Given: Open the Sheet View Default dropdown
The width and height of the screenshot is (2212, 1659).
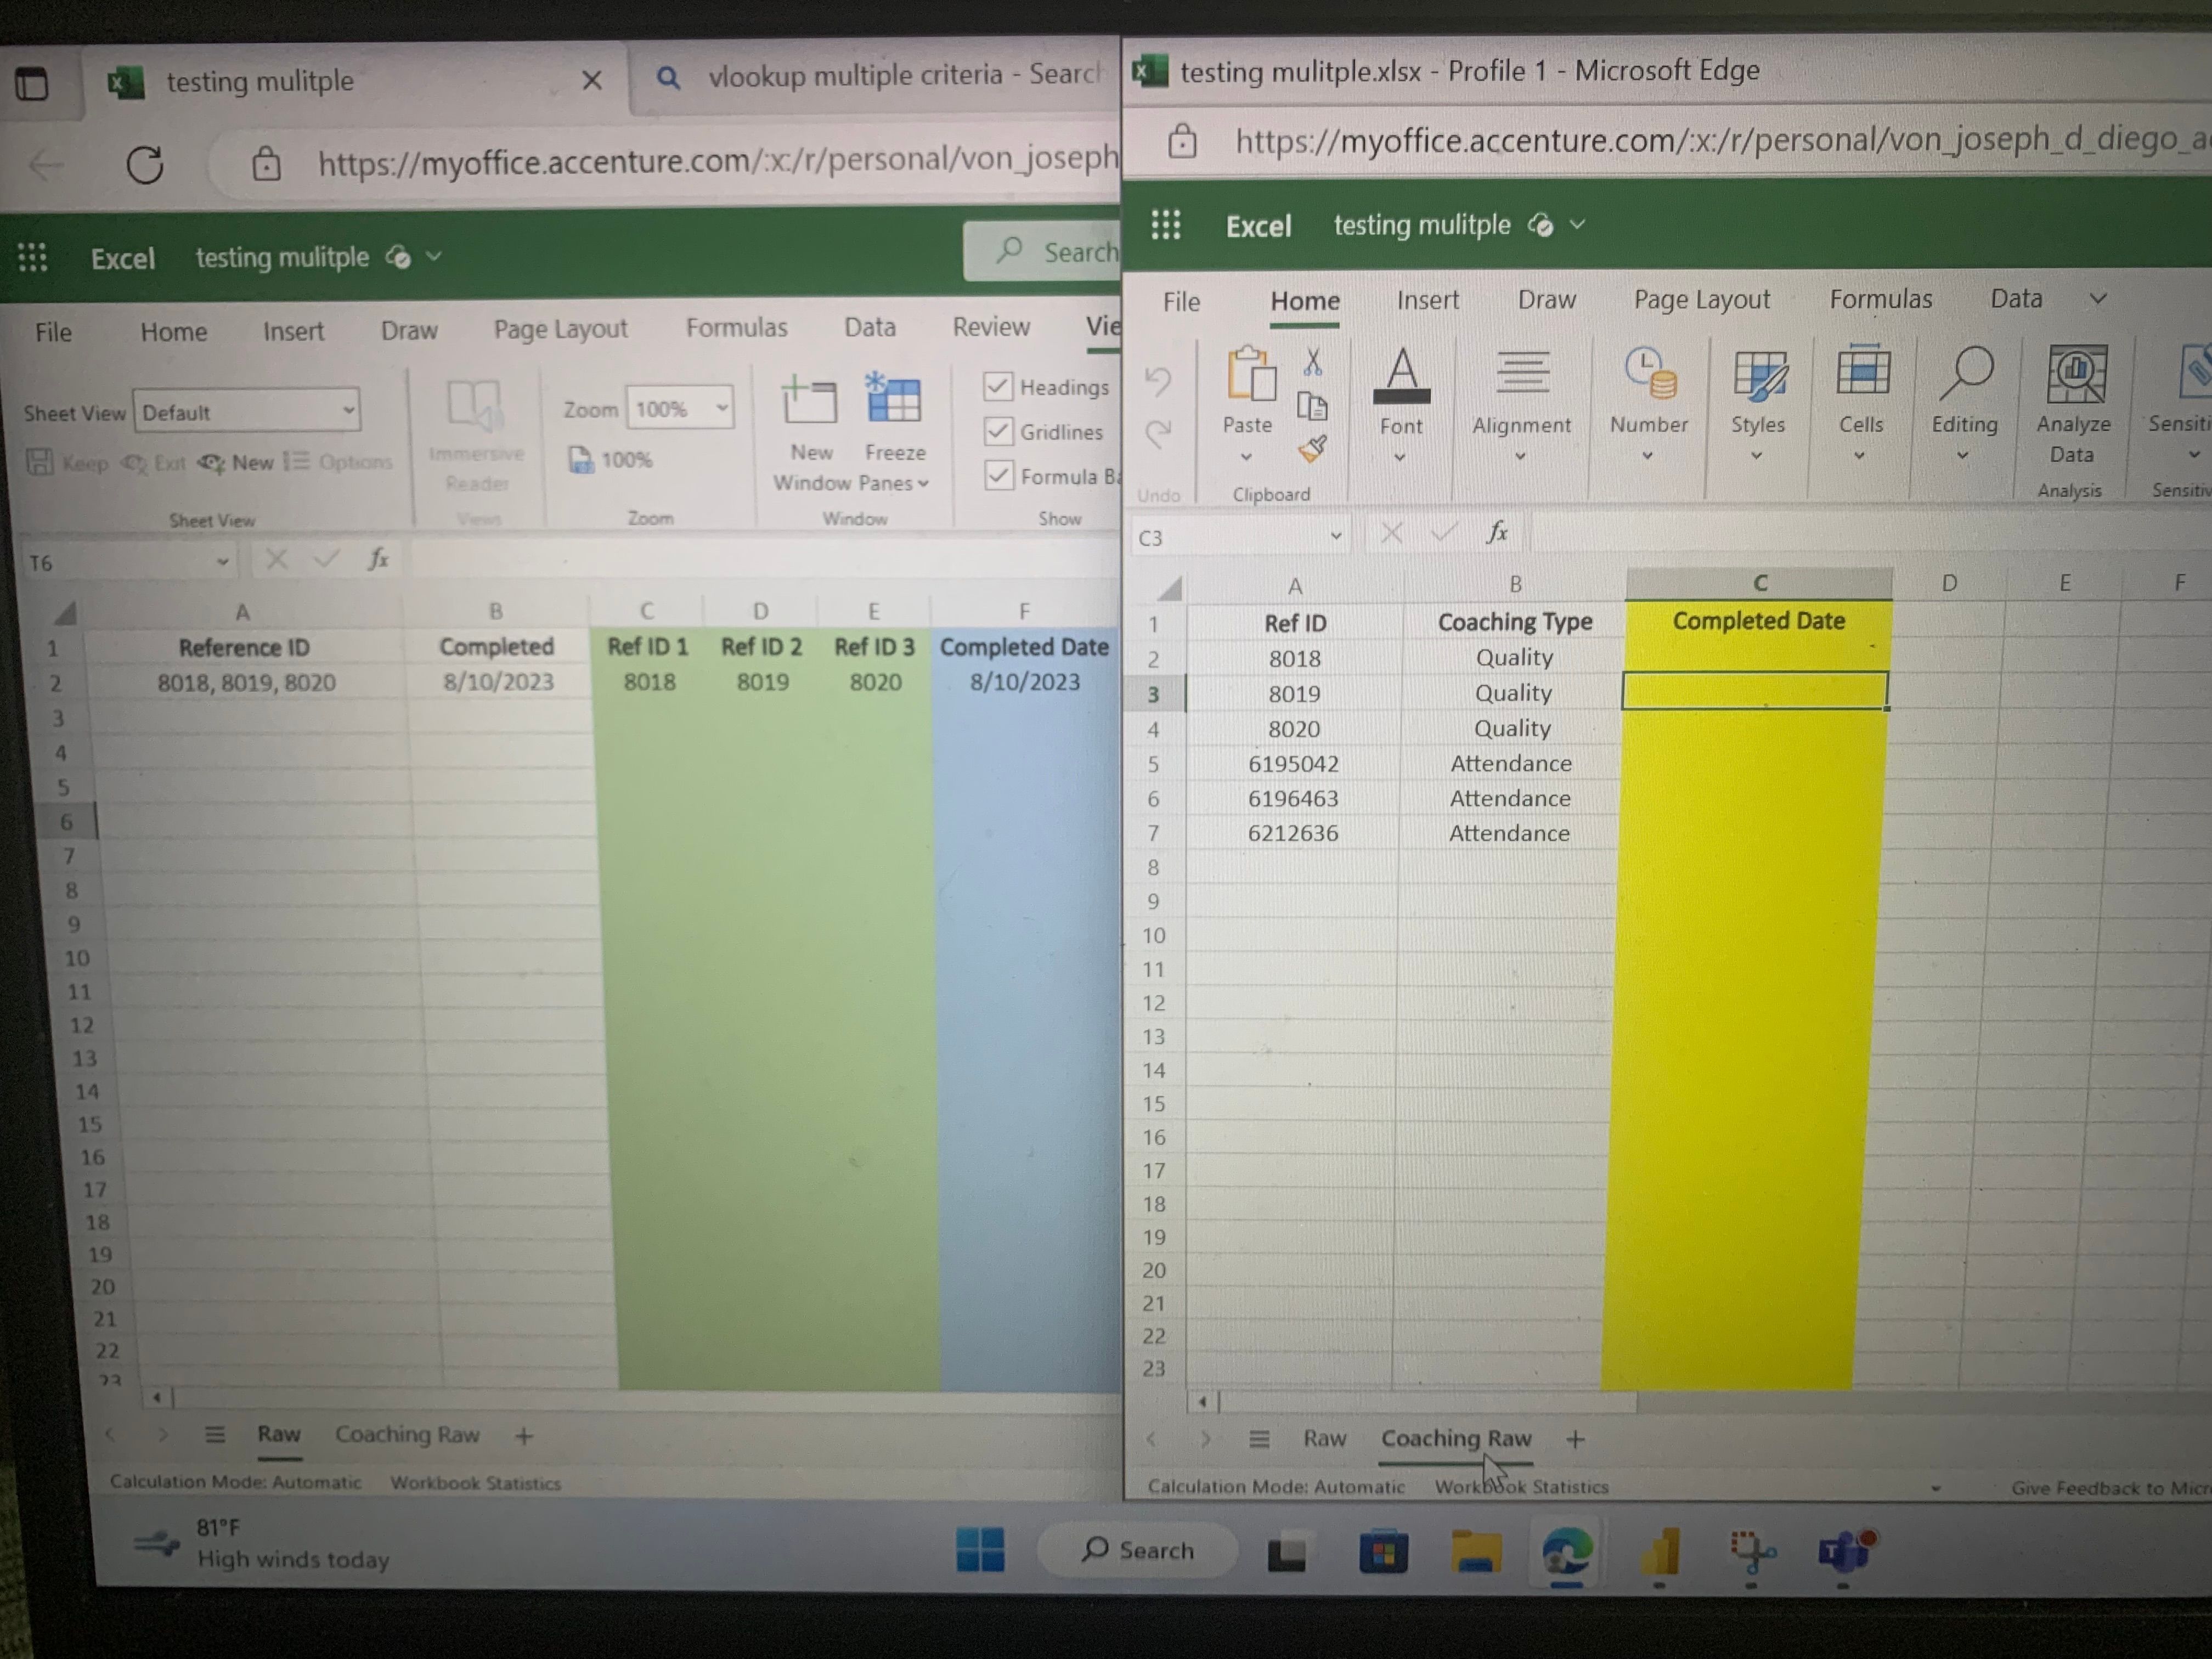Looking at the screenshot, I should [348, 411].
